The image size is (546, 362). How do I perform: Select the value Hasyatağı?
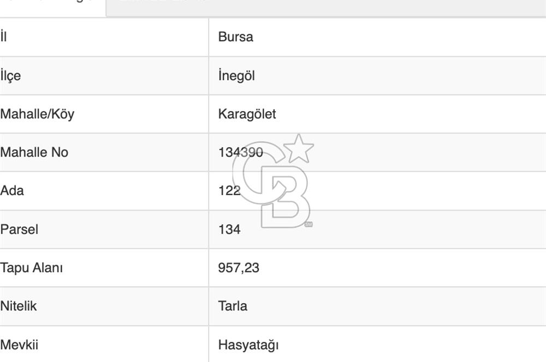pos(248,345)
